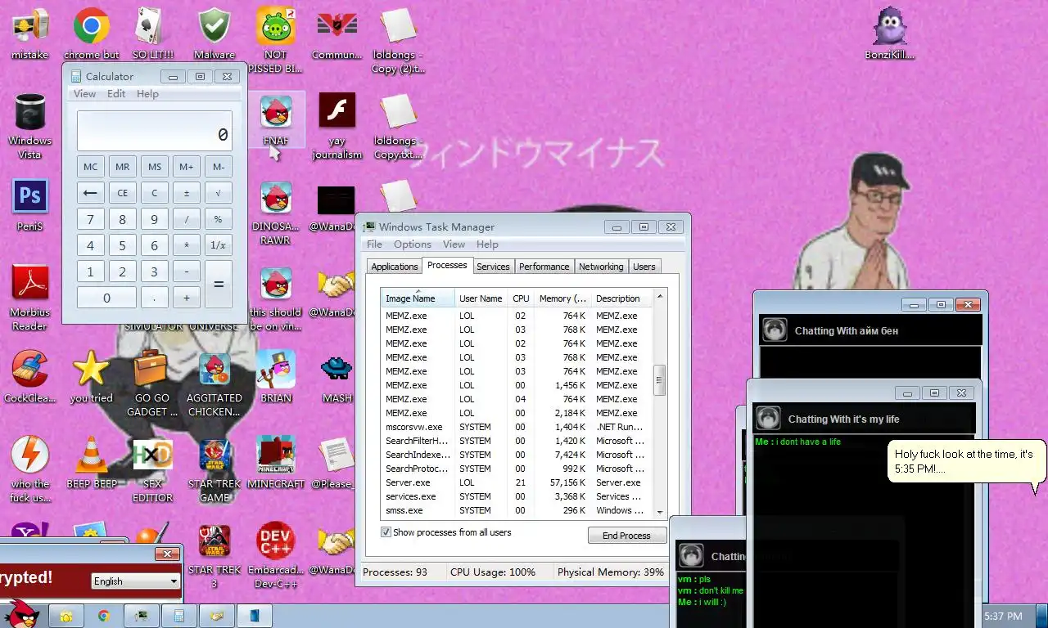Image resolution: width=1048 pixels, height=628 pixels.
Task: Open the 'you tried' gold star icon
Action: coord(92,376)
